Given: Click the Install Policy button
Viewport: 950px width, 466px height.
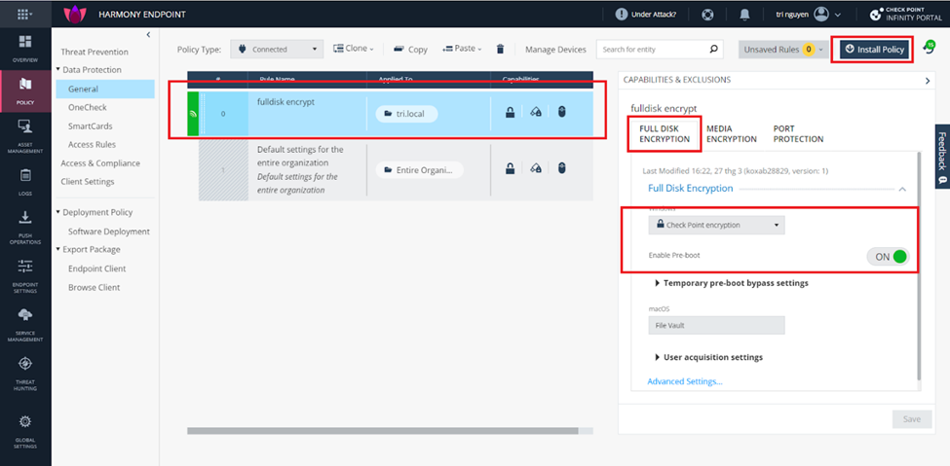Looking at the screenshot, I should (x=874, y=49).
